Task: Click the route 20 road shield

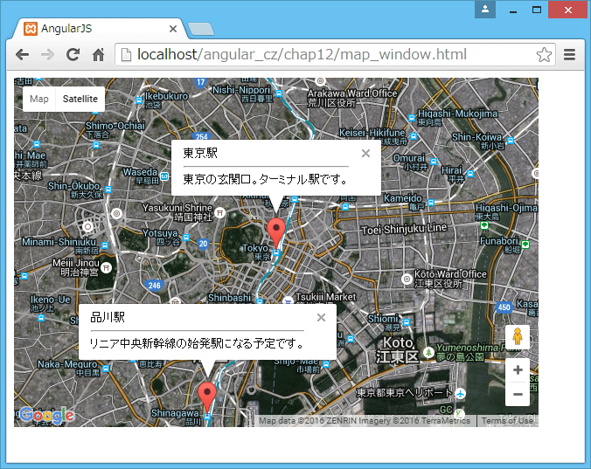Action: tap(203, 244)
